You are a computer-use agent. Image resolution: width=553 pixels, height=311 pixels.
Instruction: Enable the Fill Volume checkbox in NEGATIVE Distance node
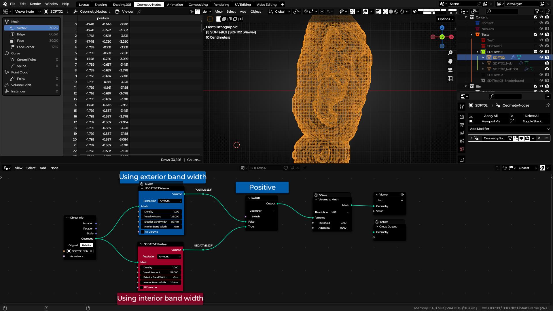(142, 232)
